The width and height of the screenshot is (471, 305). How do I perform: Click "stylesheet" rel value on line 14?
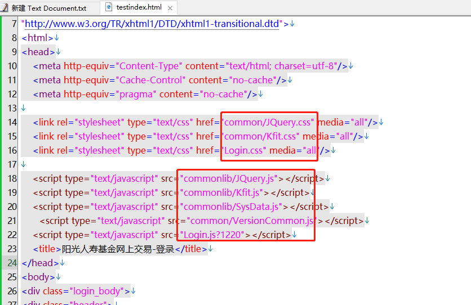point(99,122)
